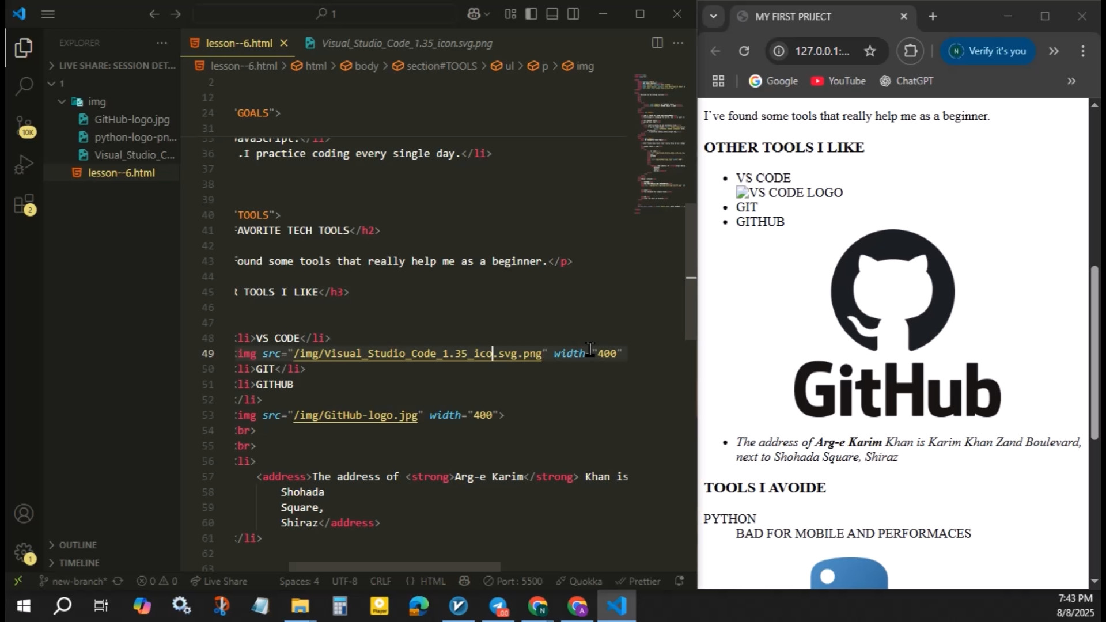Bookmark page with the star icon
The width and height of the screenshot is (1106, 622).
tap(870, 51)
